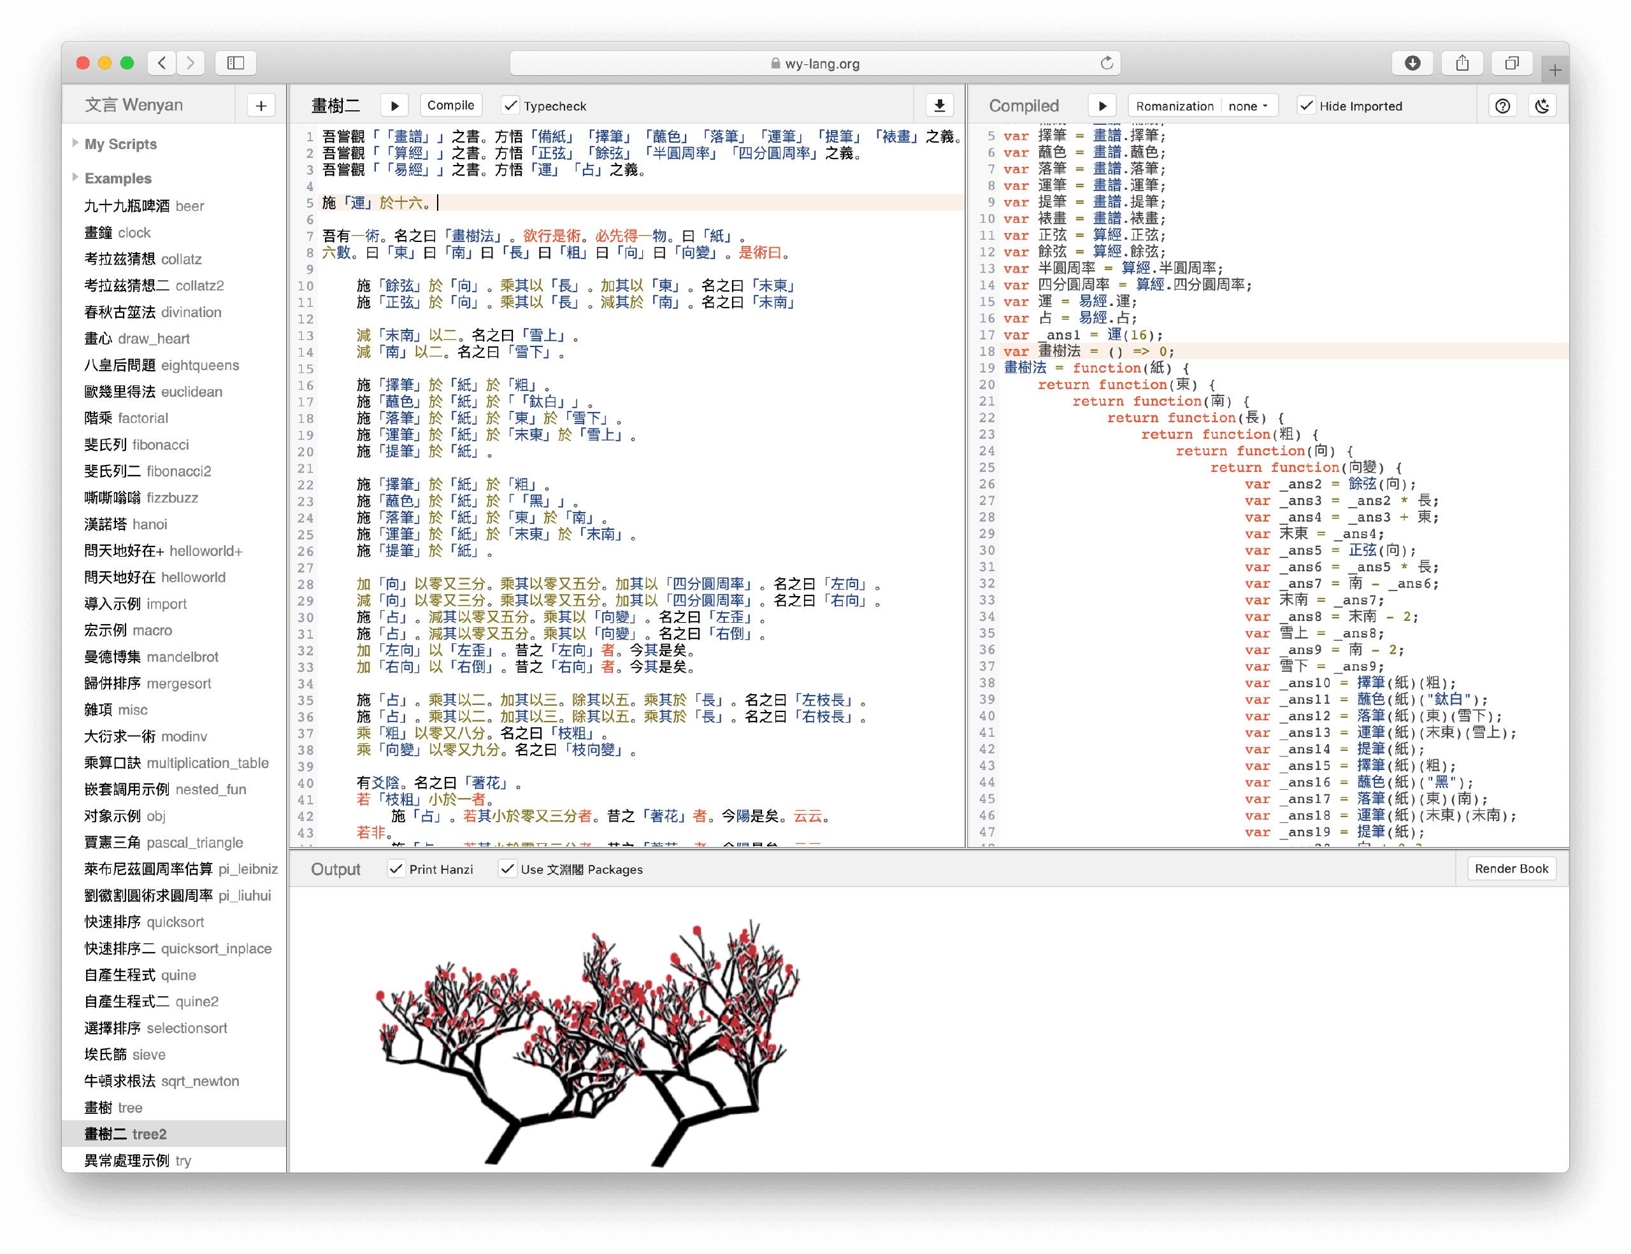Image resolution: width=1631 pixels, height=1254 pixels.
Task: Click the rendered plum tree output image
Action: 589,1042
